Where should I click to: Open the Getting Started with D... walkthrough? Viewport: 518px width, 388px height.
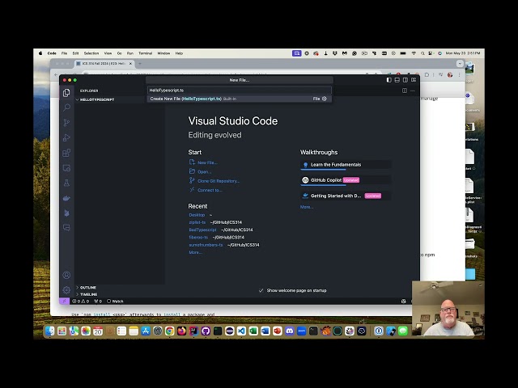(x=346, y=196)
